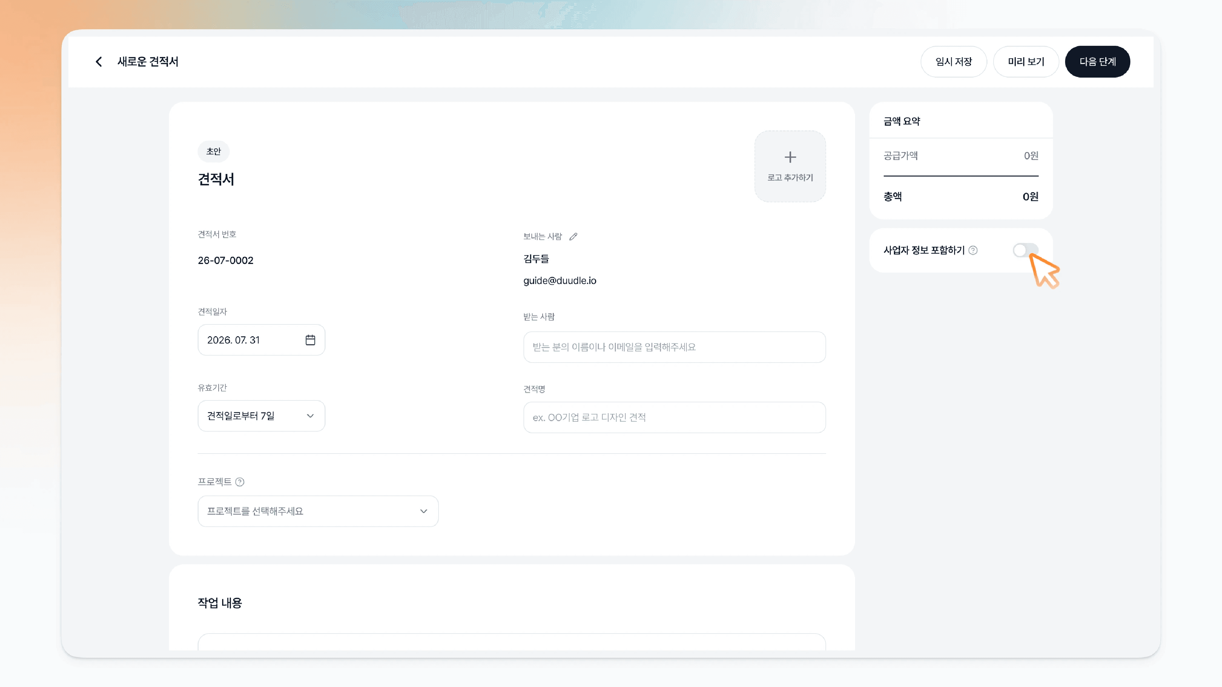Viewport: 1222px width, 687px height.
Task: Go back using the left arrow icon
Action: (99, 62)
